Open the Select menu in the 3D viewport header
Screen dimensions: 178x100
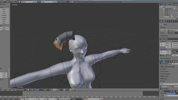tap(5, 90)
